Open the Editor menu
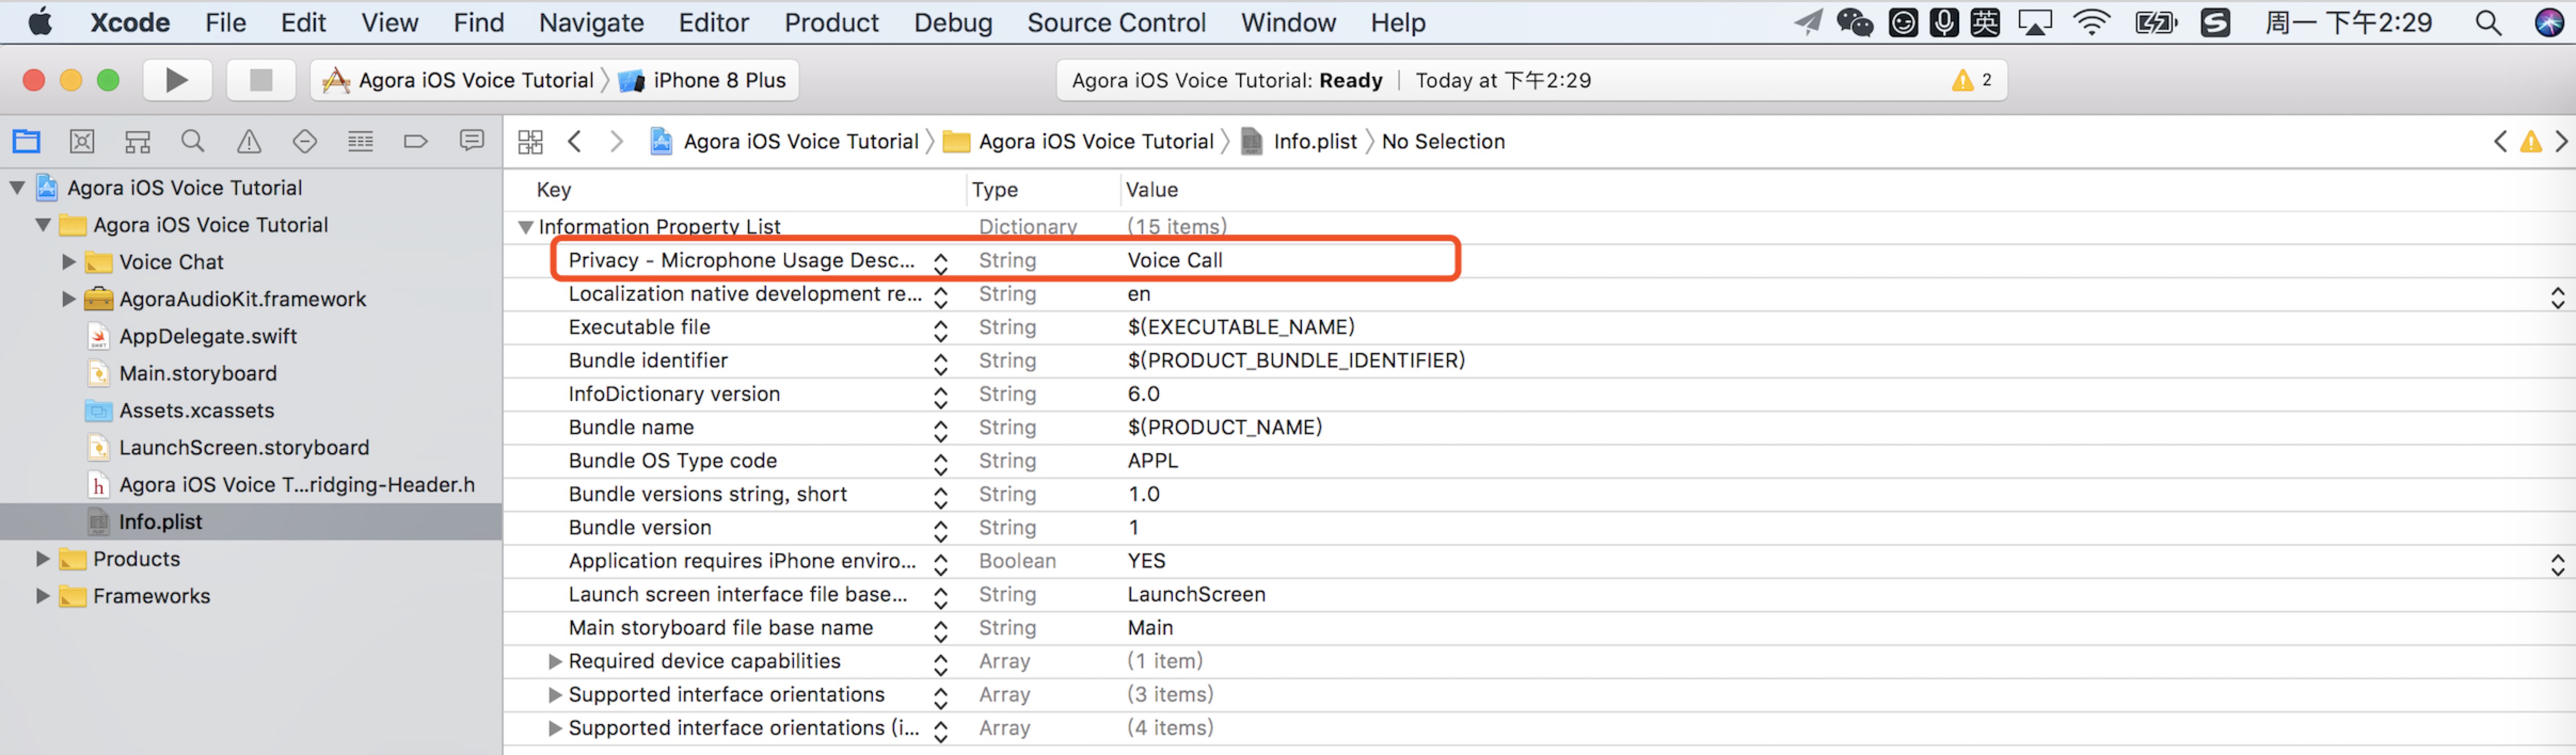 (x=713, y=22)
